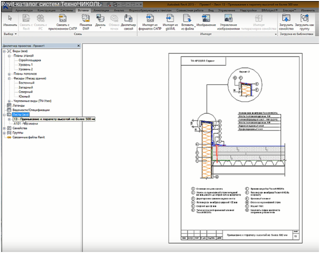Expand the Семейства node
Image resolution: width=320 pixels, height=253 pixels.
4,128
